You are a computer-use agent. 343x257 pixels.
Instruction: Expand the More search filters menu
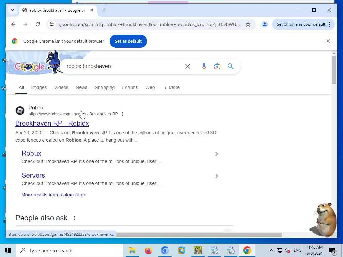[x=172, y=87]
